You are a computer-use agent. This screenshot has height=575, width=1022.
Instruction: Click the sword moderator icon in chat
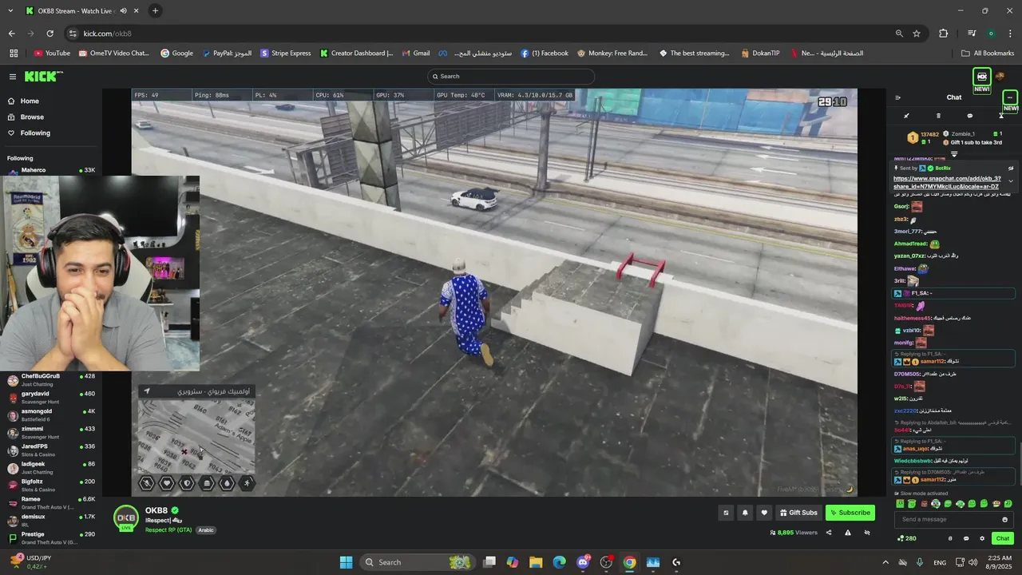907,116
